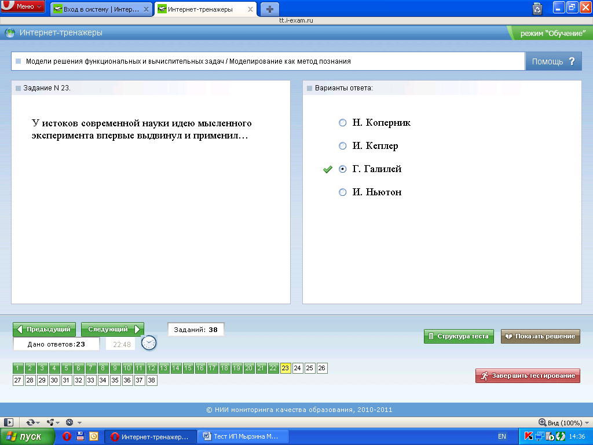Switch to 'Тест ИП Мырзина' Word taskbar window
593x445 pixels.
(244, 437)
